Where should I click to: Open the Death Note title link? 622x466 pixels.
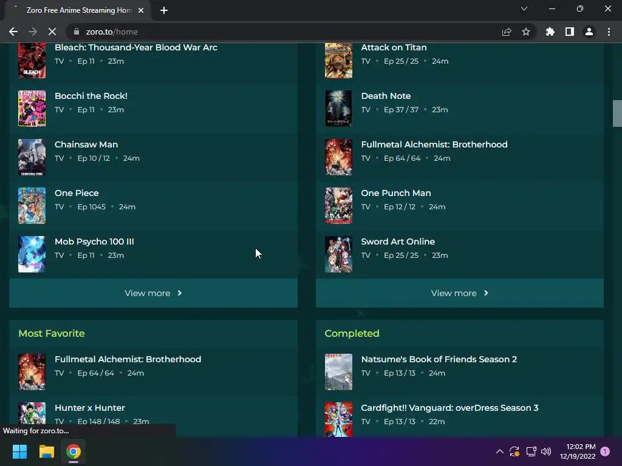386,96
